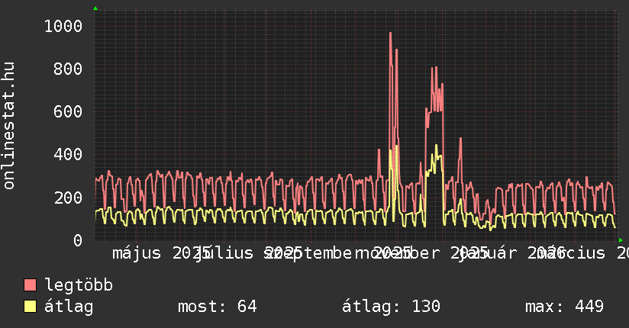Select the átlag legend label text
This screenshot has width=629, height=328.
point(69,307)
